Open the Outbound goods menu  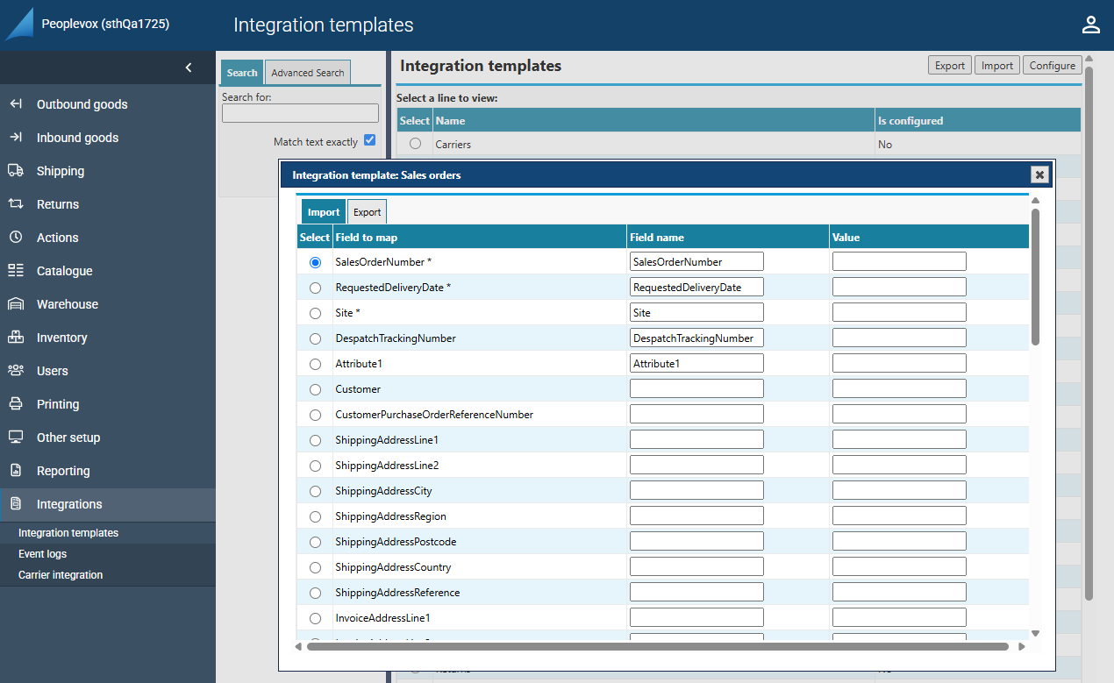pyautogui.click(x=108, y=104)
